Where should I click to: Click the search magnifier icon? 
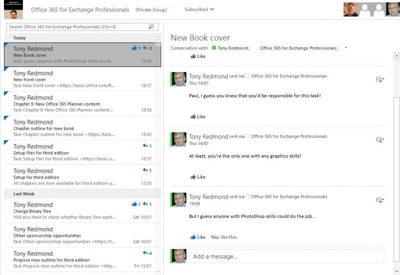click(x=151, y=27)
